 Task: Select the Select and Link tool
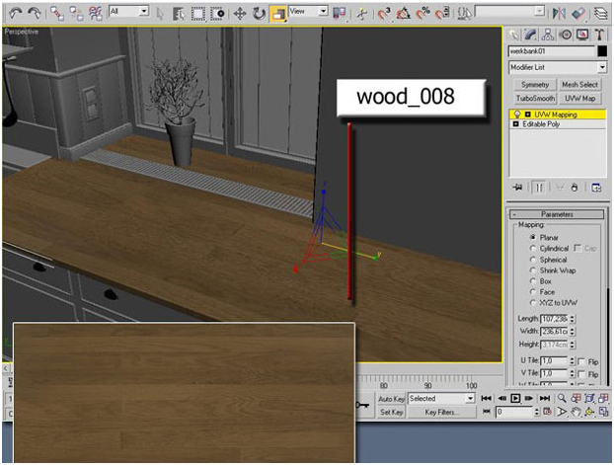coord(57,14)
